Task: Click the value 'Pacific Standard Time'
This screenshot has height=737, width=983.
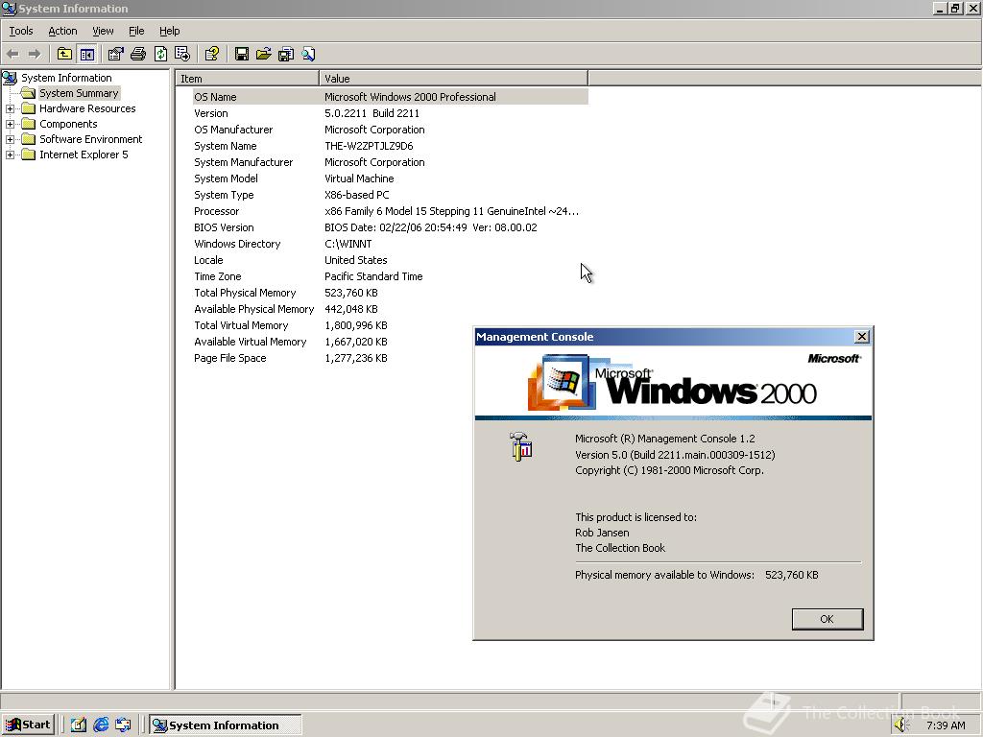Action: pyautogui.click(x=373, y=276)
